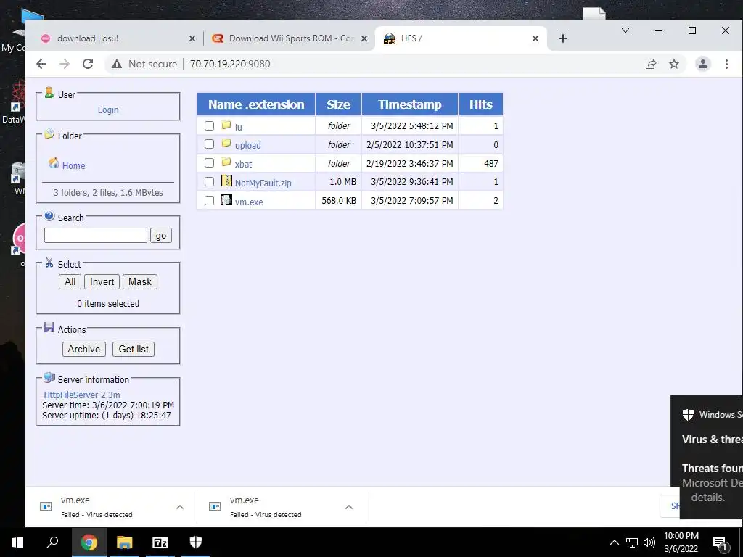Open File Explorer from the taskbar

(125, 542)
